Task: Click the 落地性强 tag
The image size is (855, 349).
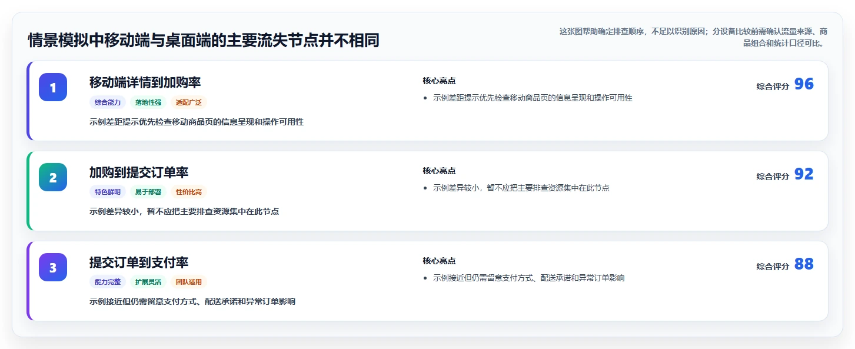Action: tap(148, 102)
